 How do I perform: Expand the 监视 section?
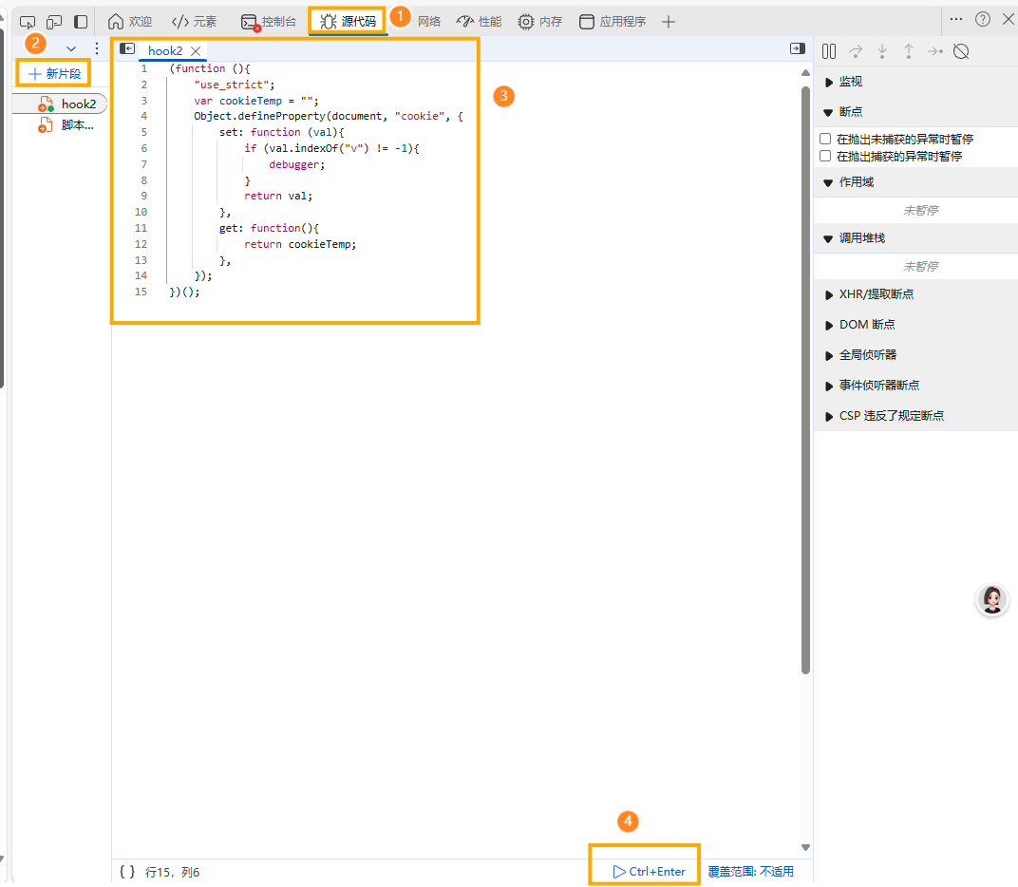coord(915,82)
